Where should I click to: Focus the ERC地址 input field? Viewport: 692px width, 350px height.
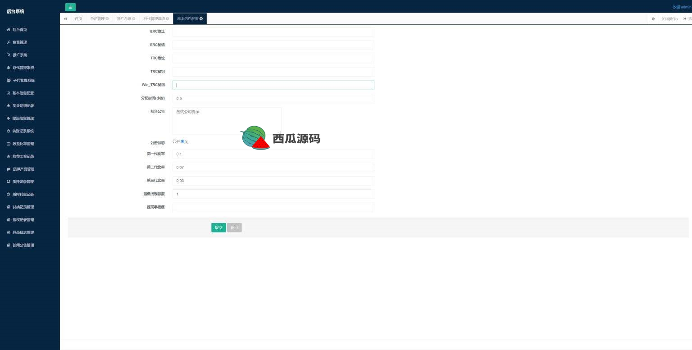pos(273,32)
